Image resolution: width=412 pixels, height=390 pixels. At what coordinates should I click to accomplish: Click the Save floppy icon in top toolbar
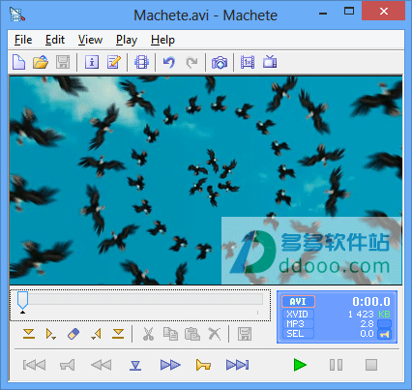[63, 62]
